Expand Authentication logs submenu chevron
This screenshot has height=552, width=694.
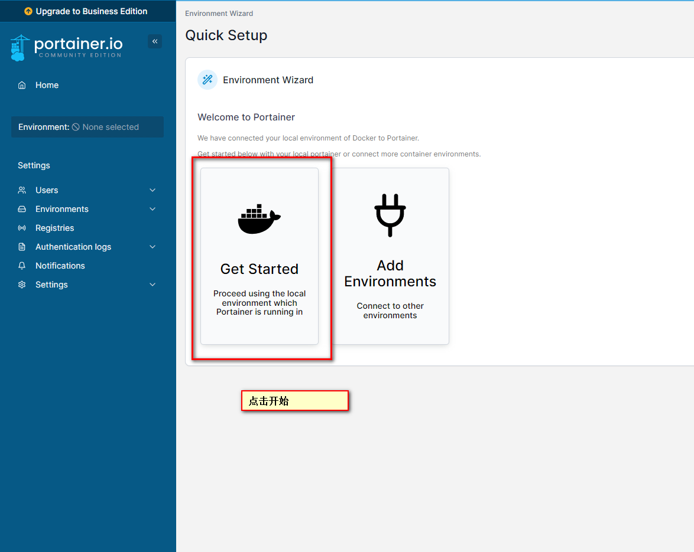pyautogui.click(x=153, y=247)
